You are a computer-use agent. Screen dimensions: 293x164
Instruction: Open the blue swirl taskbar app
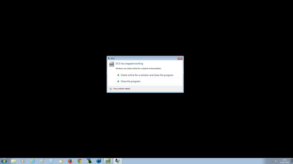pyautogui.click(x=99, y=161)
